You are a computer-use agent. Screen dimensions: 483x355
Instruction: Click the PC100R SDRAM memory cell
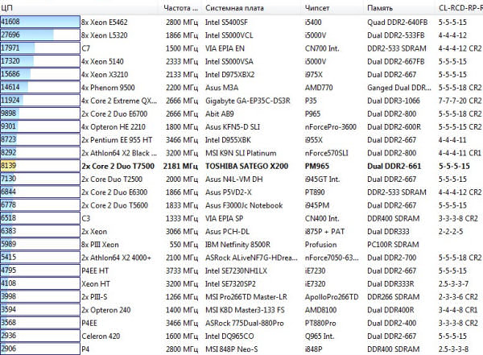[393, 245]
